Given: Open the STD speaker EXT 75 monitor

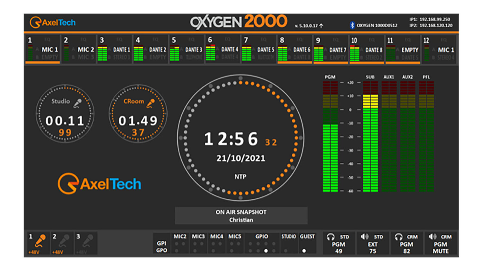Looking at the screenshot, I should pos(372,243).
